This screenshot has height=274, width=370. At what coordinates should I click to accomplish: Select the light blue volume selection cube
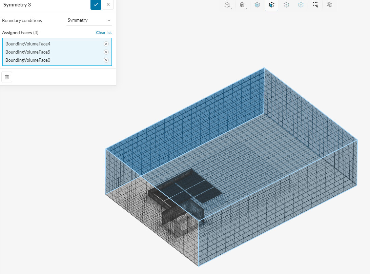257,5
